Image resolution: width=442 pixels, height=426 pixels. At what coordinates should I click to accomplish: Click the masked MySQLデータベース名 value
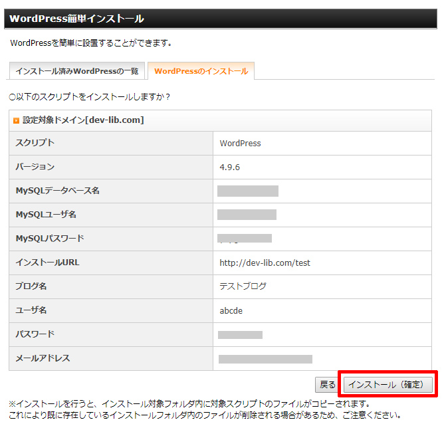247,191
